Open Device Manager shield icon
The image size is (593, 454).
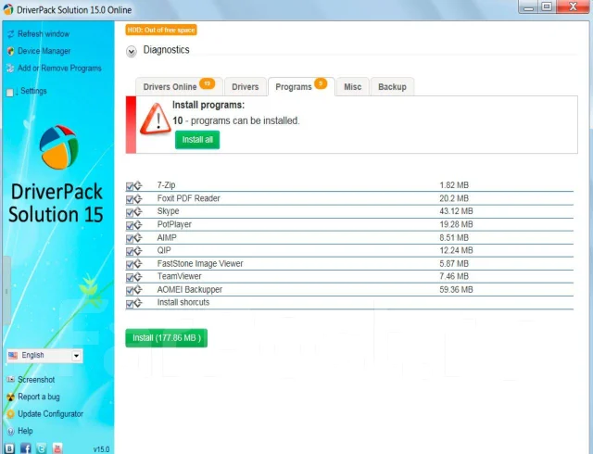coord(10,51)
